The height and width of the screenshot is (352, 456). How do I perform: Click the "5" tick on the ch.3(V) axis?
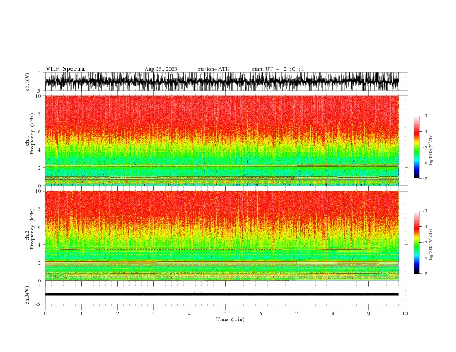(x=40, y=286)
